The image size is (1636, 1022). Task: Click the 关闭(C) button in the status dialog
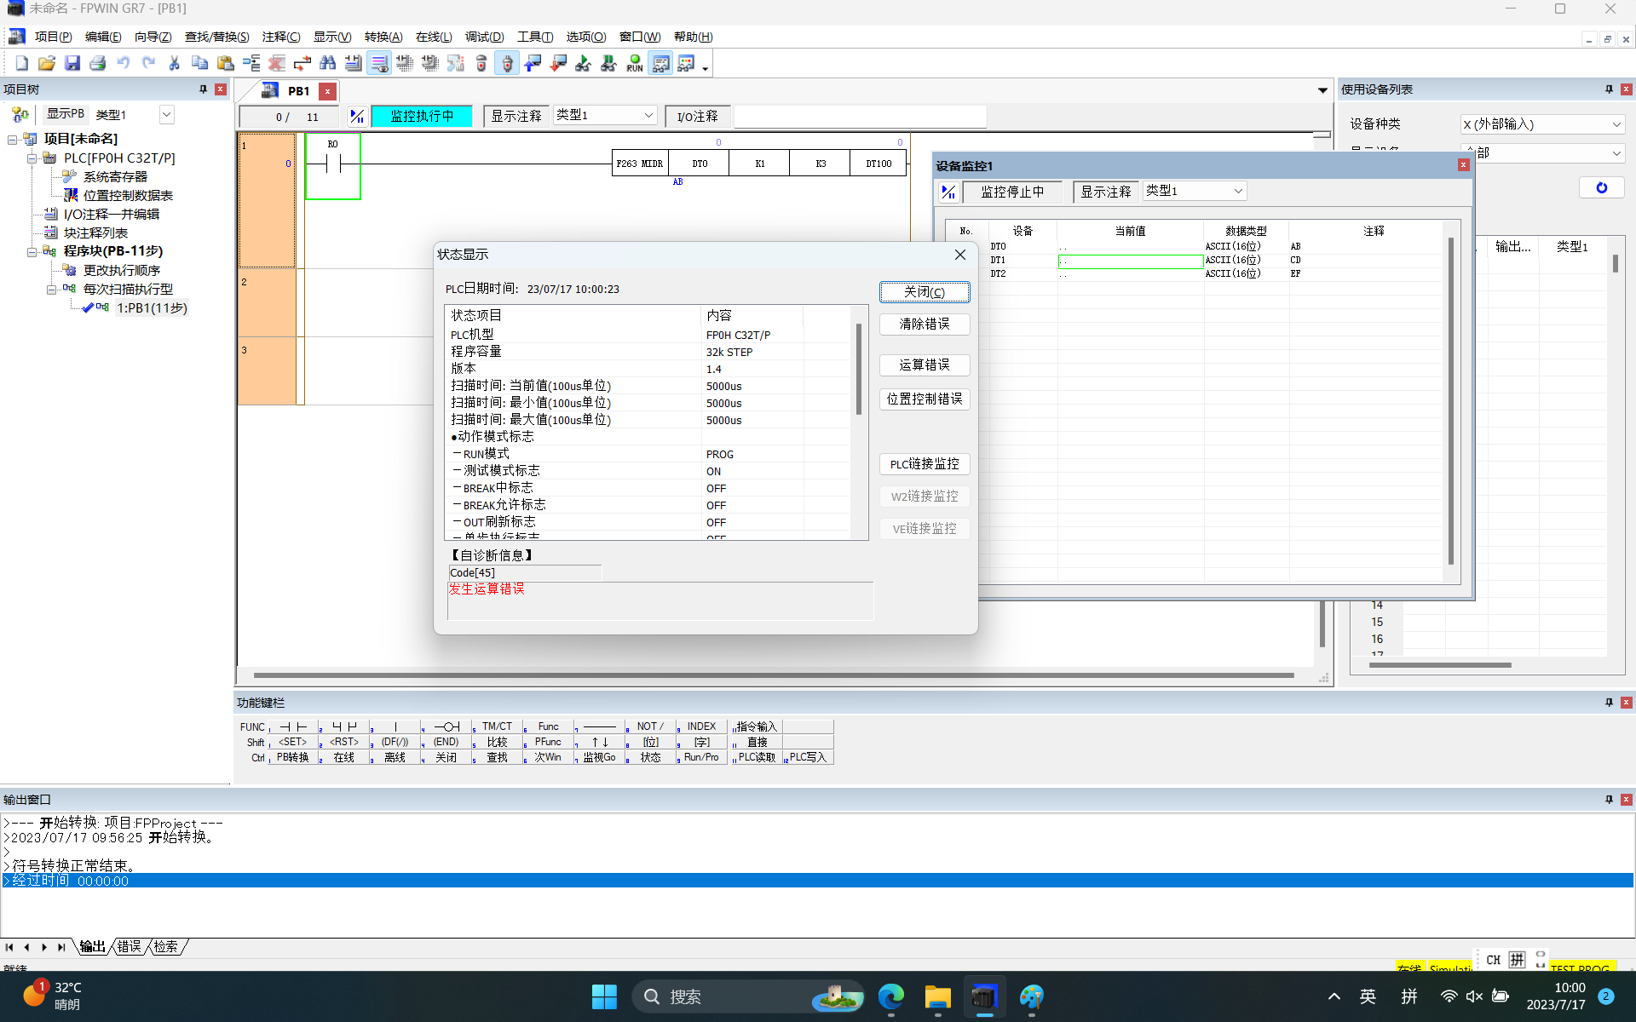(924, 292)
